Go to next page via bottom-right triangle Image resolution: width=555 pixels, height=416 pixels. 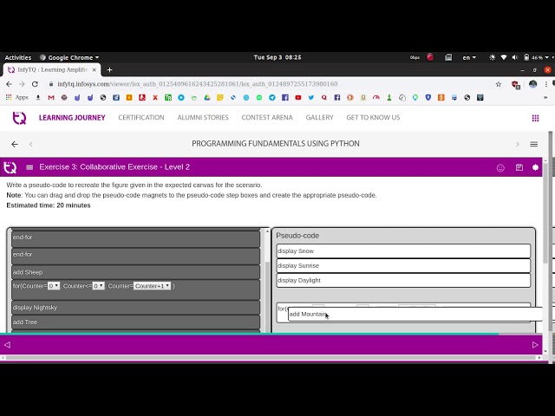pos(535,345)
